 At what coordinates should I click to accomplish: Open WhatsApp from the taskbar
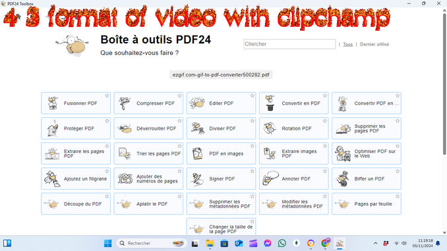tap(282, 243)
